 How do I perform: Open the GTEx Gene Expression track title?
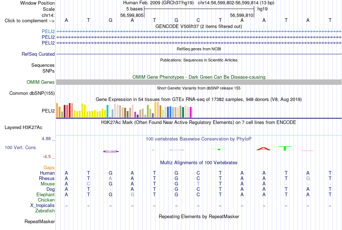(x=199, y=100)
